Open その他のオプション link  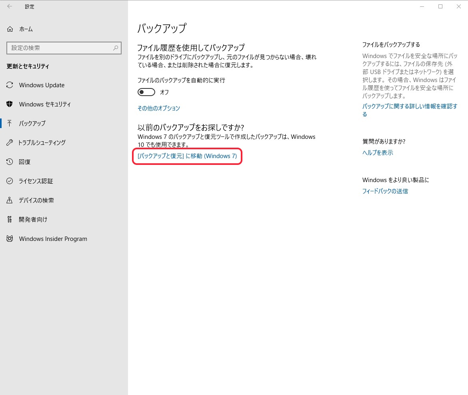[x=159, y=108]
